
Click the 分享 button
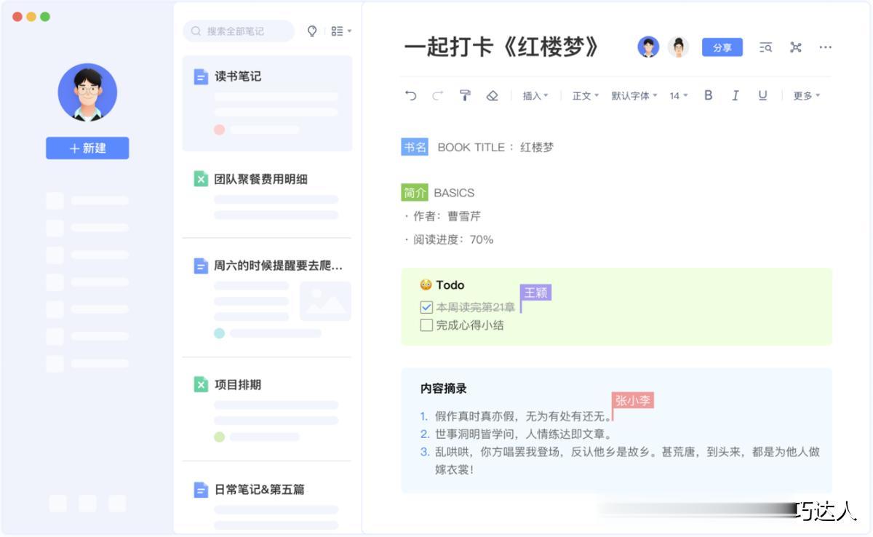coord(722,47)
